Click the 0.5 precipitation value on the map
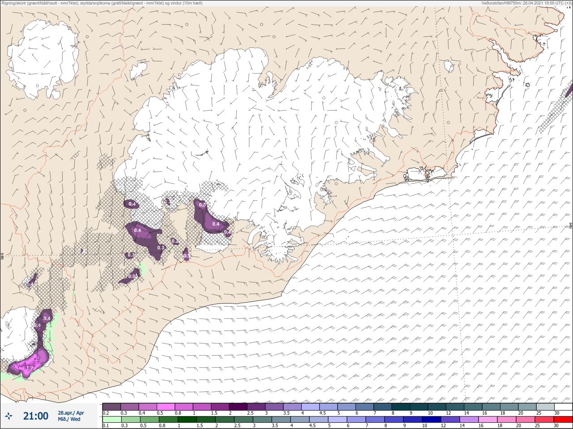 (x=202, y=205)
